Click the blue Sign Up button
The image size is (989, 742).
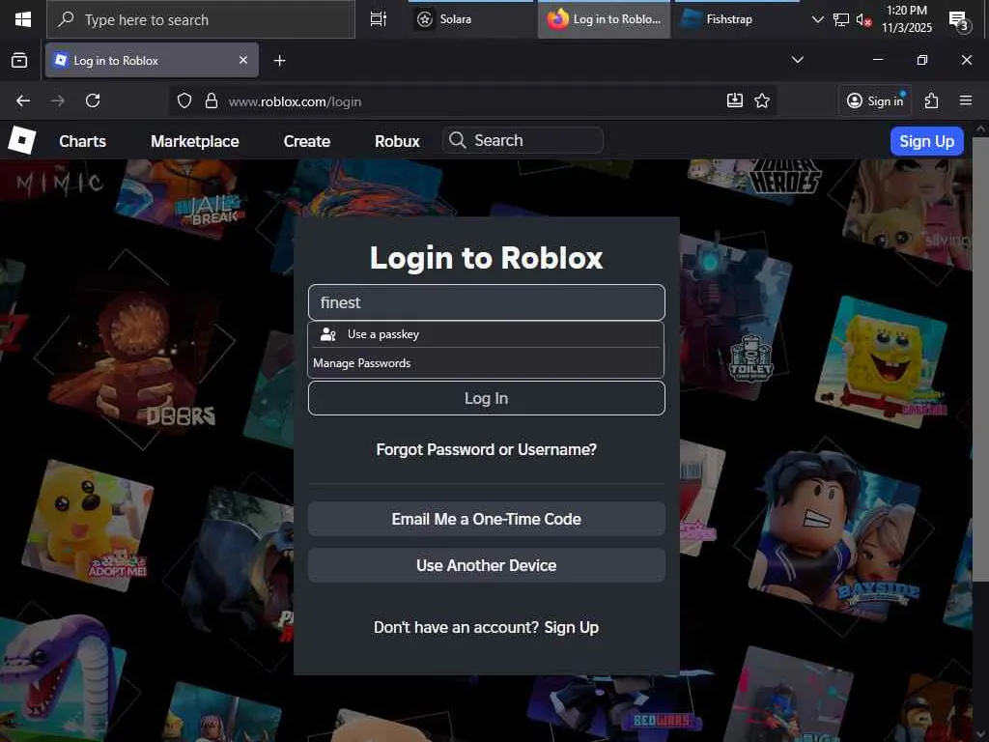(926, 141)
